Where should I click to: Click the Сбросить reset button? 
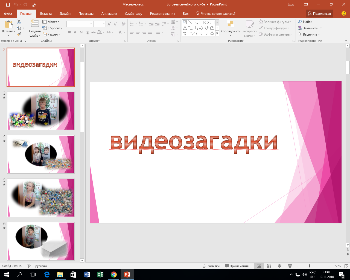52,28
